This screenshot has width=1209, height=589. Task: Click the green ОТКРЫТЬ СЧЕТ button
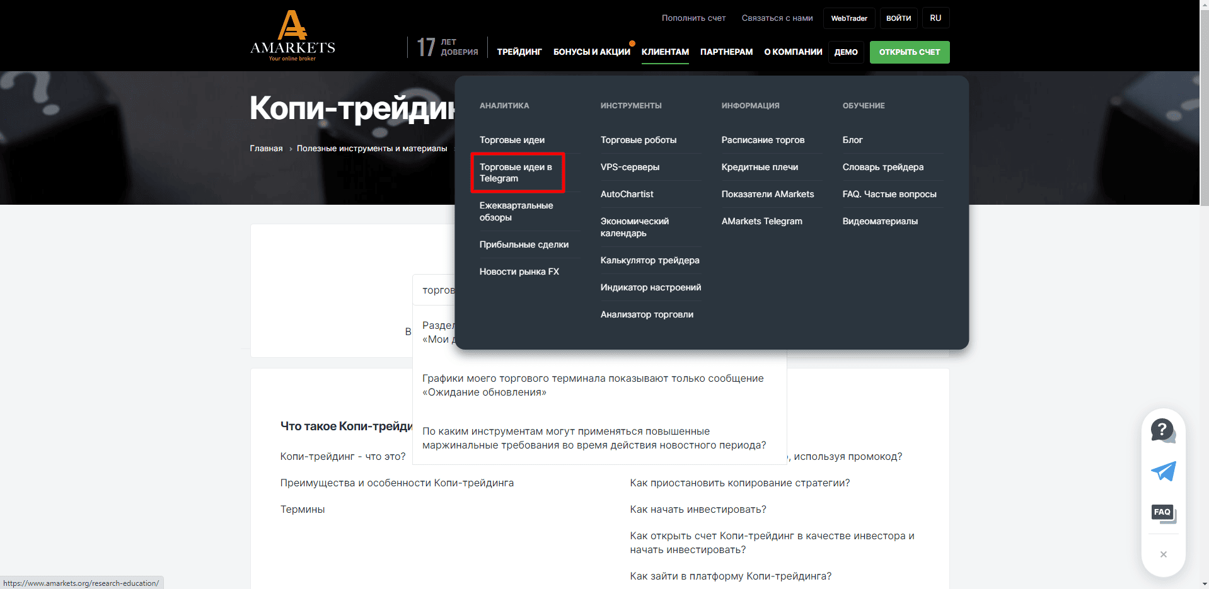click(910, 52)
